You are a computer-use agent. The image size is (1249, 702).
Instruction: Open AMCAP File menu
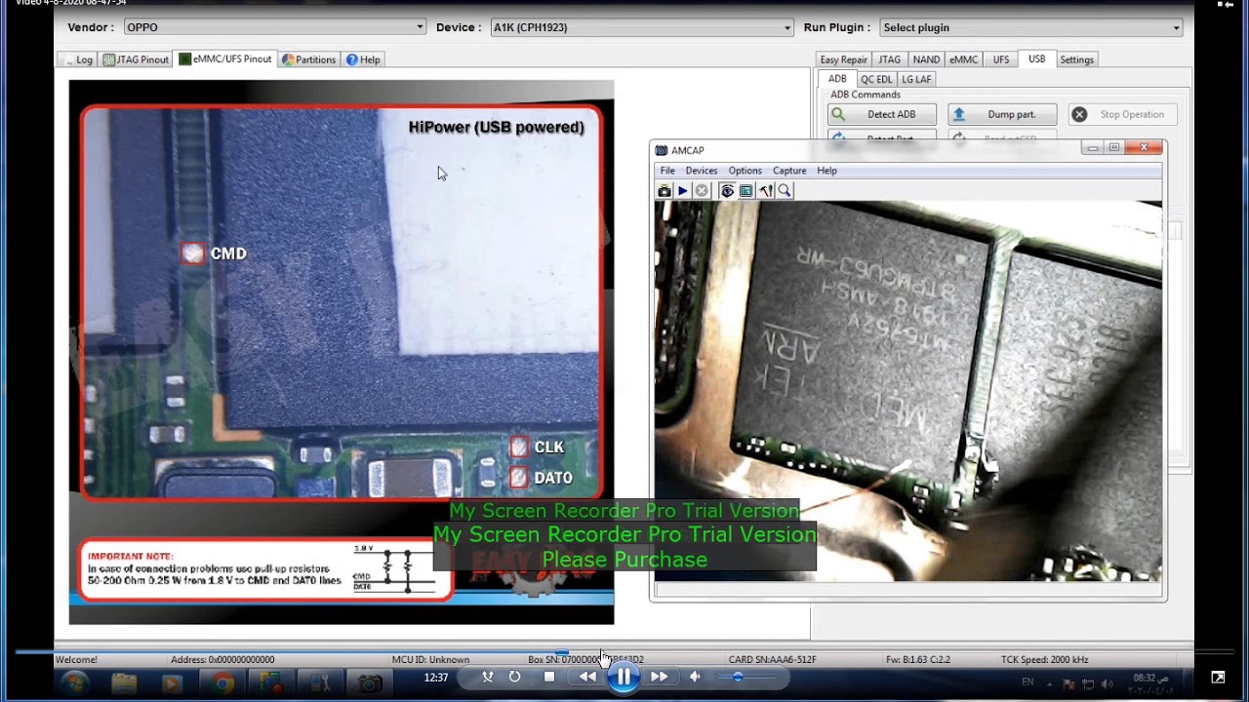(667, 171)
